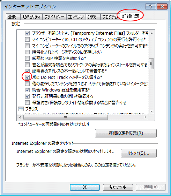
Task: Click the horizontal scroll right arrow
Action: (145, 117)
